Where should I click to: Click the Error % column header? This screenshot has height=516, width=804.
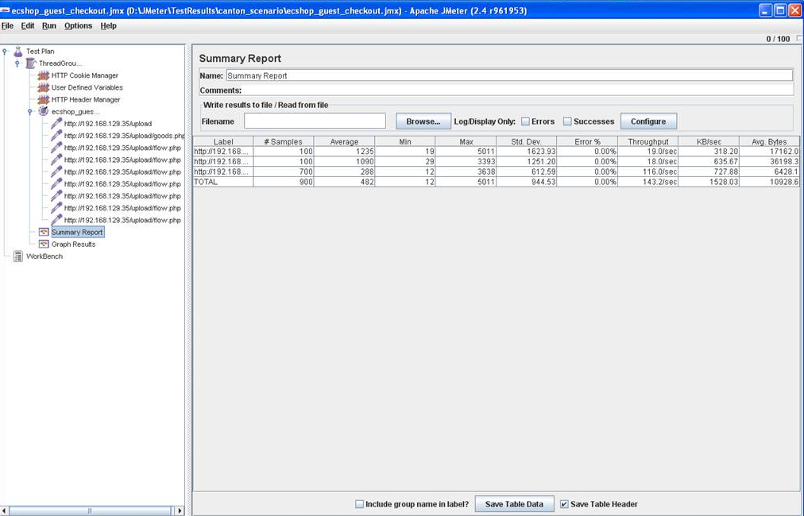point(588,141)
